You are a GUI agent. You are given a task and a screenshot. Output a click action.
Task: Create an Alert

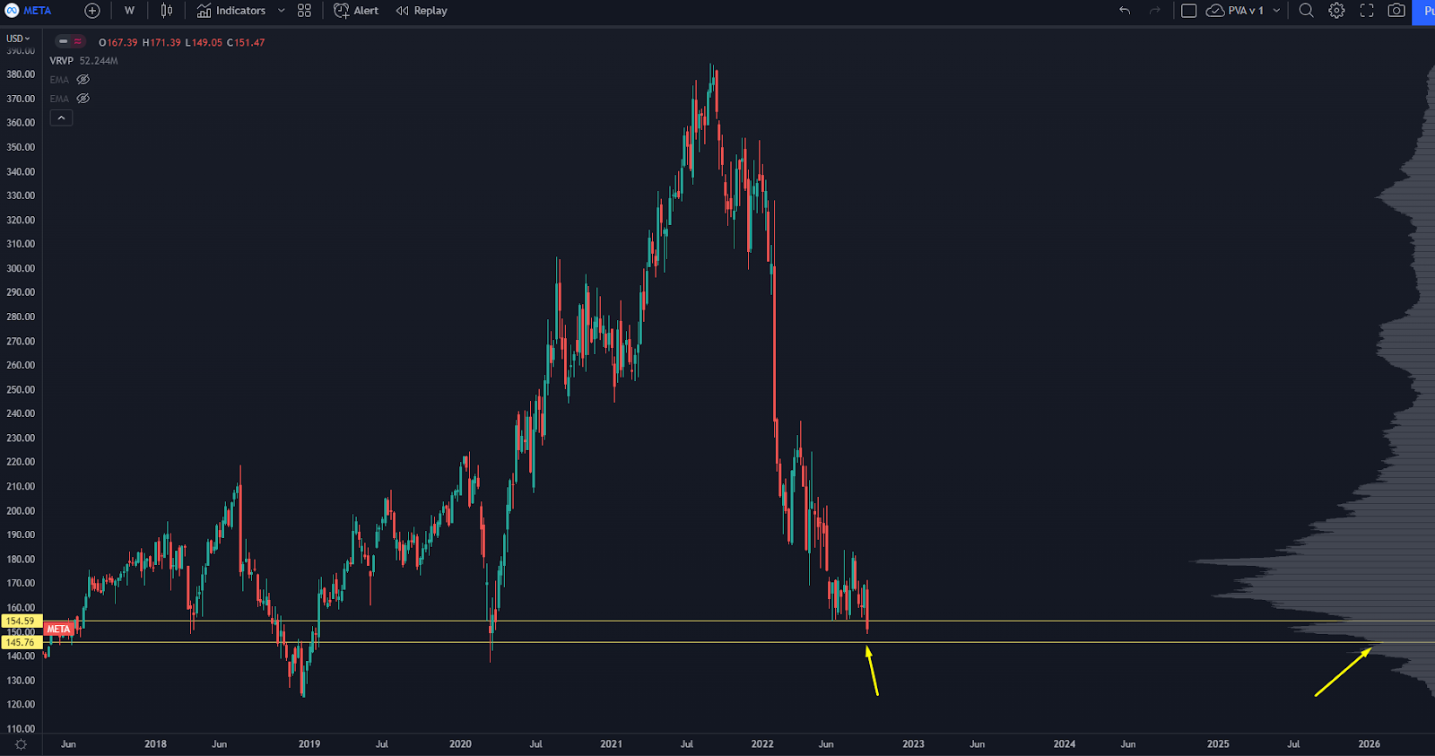pos(356,11)
